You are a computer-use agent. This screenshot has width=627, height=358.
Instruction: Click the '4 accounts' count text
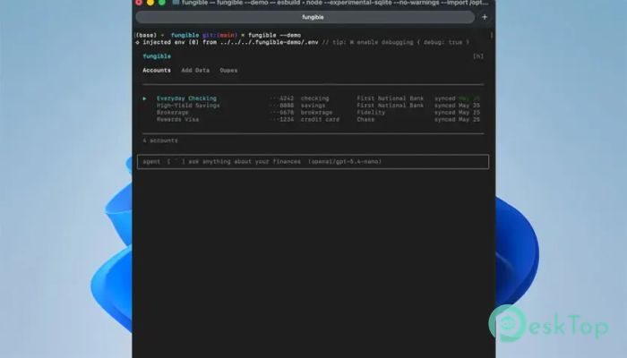click(160, 141)
